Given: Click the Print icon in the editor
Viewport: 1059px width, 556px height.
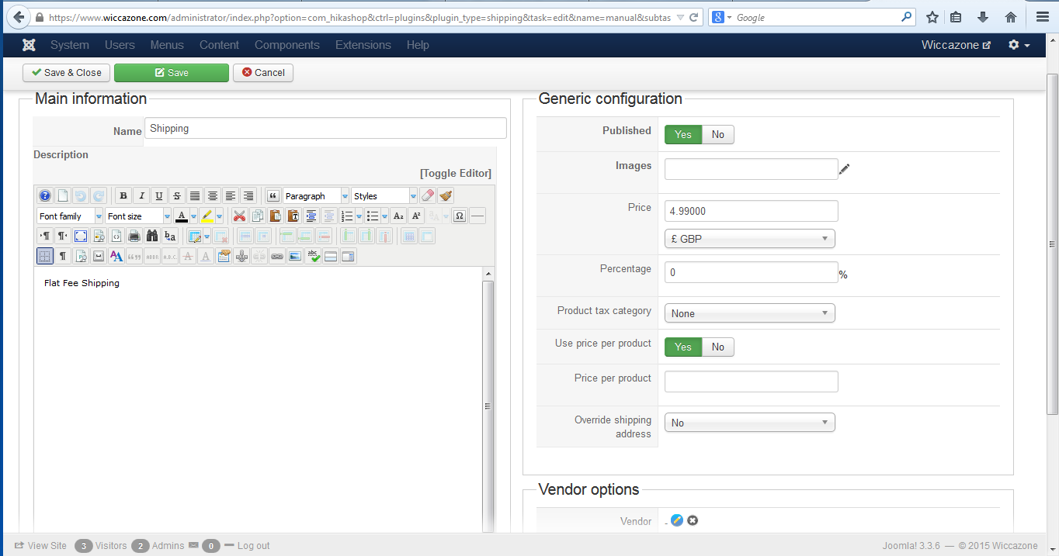Looking at the screenshot, I should (134, 237).
